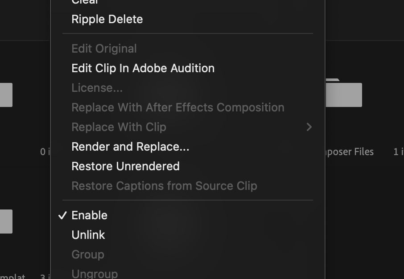
Task: Click Render and Replace
Action: [x=130, y=147]
